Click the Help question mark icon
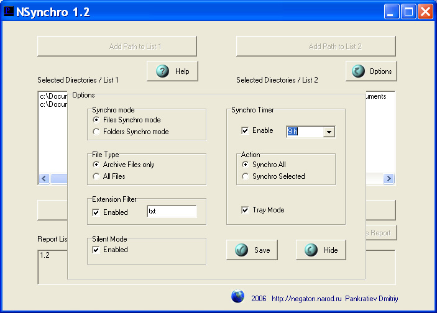The width and height of the screenshot is (437, 313). pyautogui.click(x=162, y=71)
